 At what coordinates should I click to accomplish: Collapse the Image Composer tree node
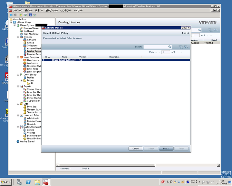click(18, 57)
